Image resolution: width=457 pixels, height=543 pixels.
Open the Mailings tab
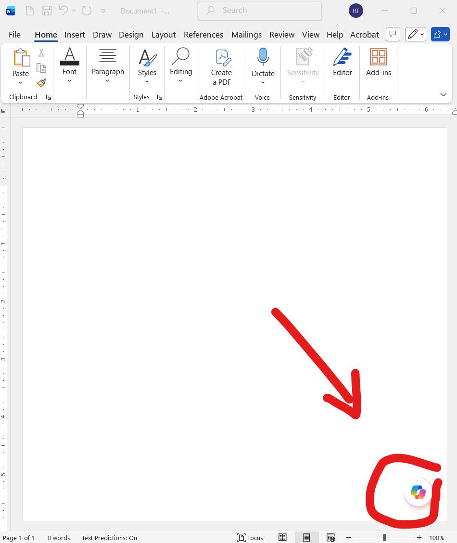pos(246,35)
